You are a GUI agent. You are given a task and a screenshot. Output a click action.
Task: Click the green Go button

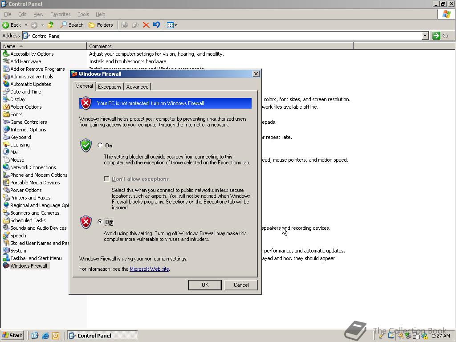440,36
